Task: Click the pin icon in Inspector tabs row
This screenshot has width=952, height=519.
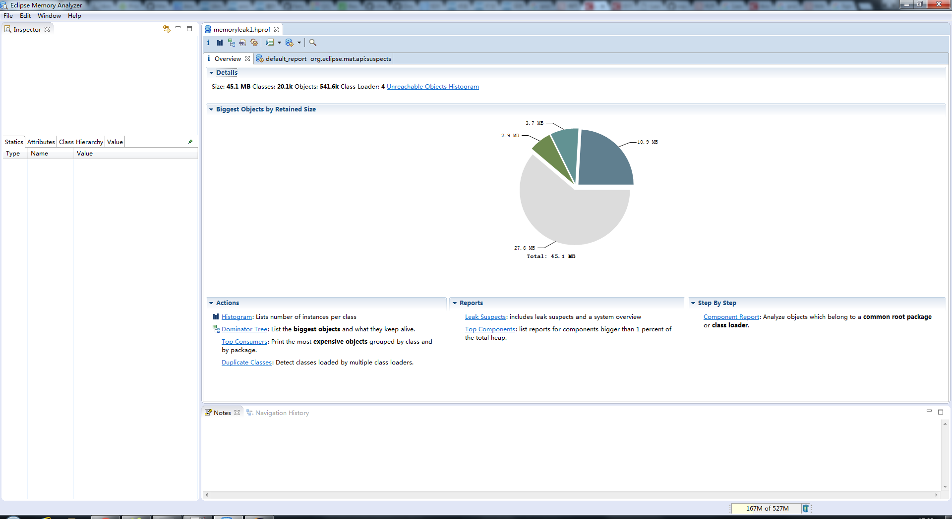Action: [190, 142]
